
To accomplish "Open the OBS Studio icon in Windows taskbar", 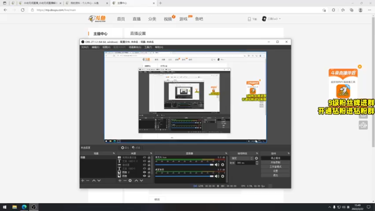I will [x=34, y=207].
